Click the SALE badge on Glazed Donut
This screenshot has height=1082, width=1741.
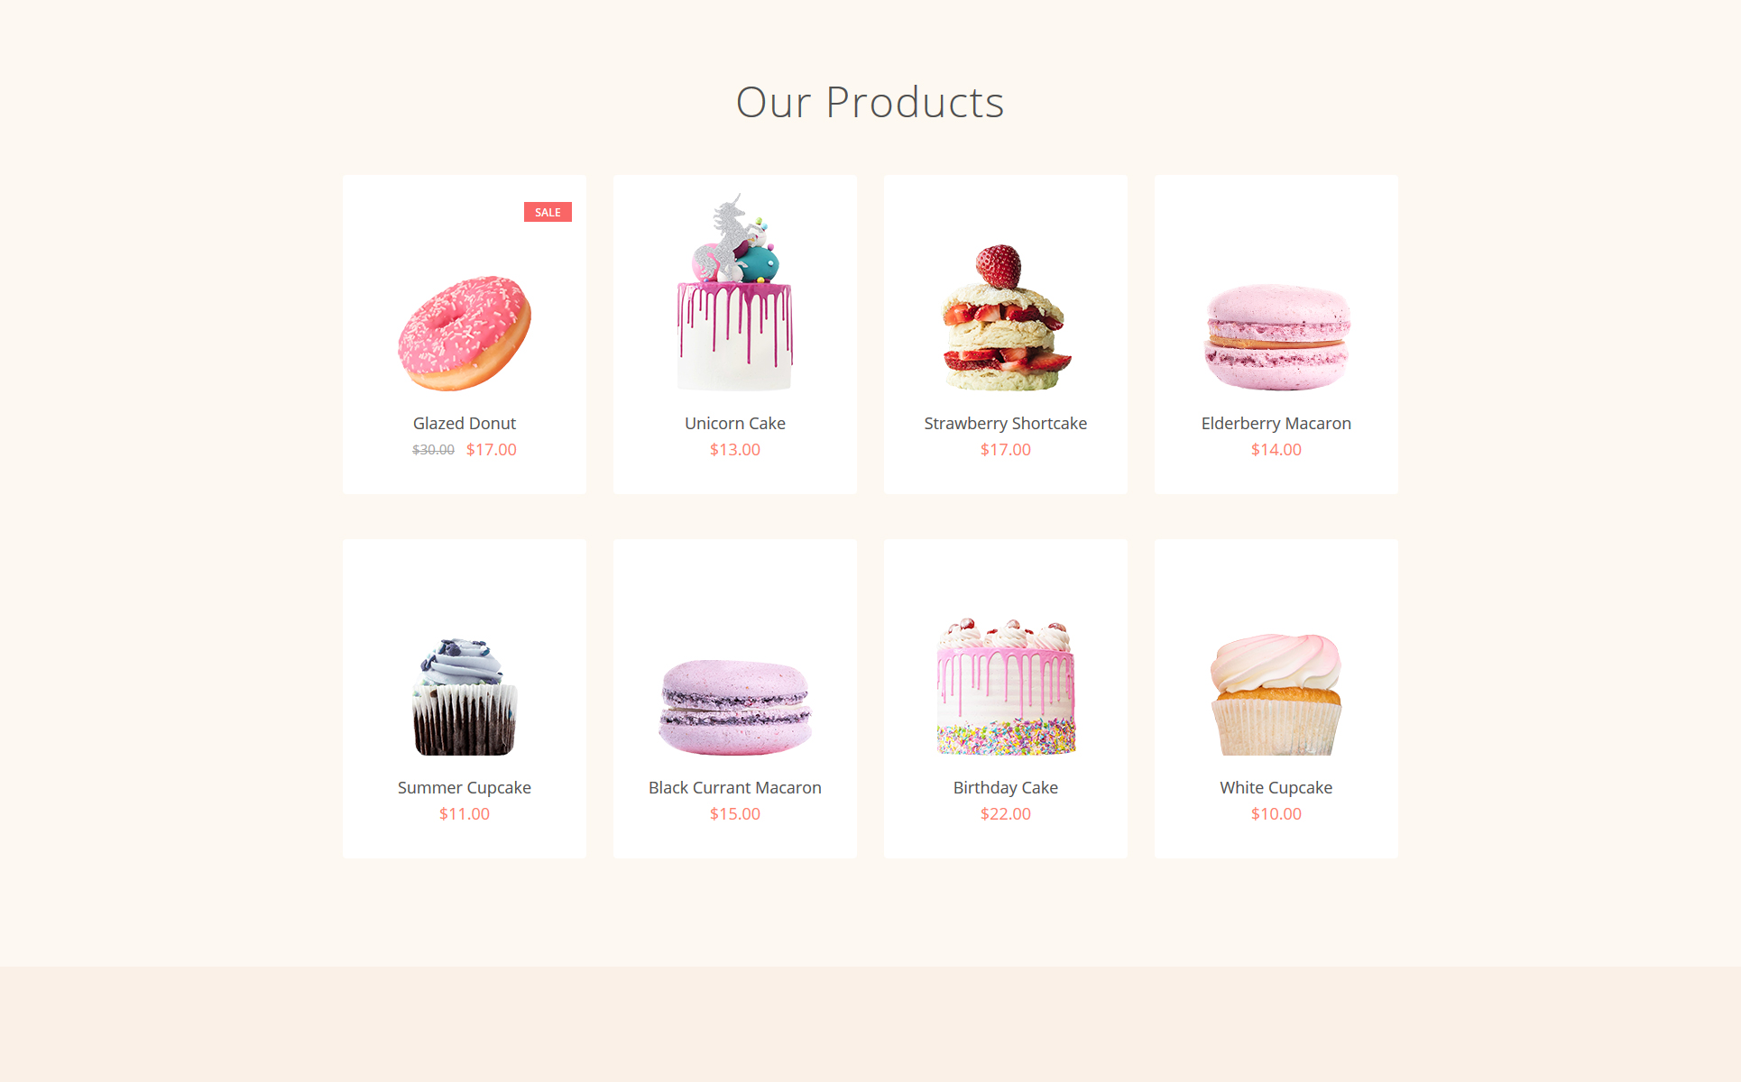(x=548, y=212)
